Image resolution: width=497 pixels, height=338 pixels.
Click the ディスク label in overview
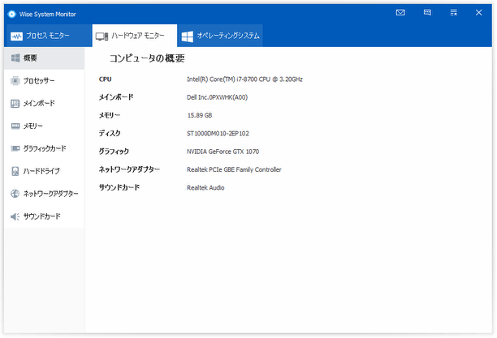[110, 133]
